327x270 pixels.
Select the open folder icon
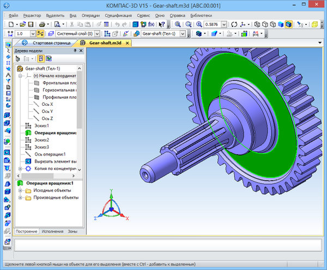(22, 25)
